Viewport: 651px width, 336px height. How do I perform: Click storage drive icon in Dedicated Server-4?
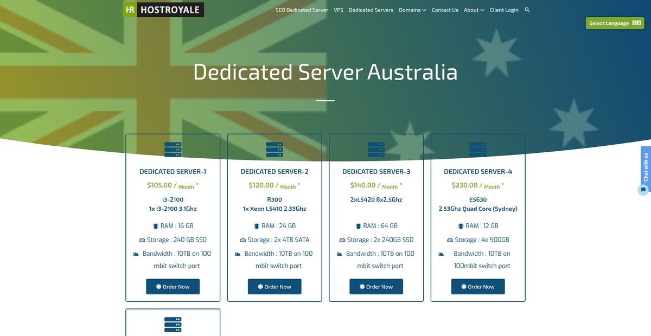pos(450,240)
